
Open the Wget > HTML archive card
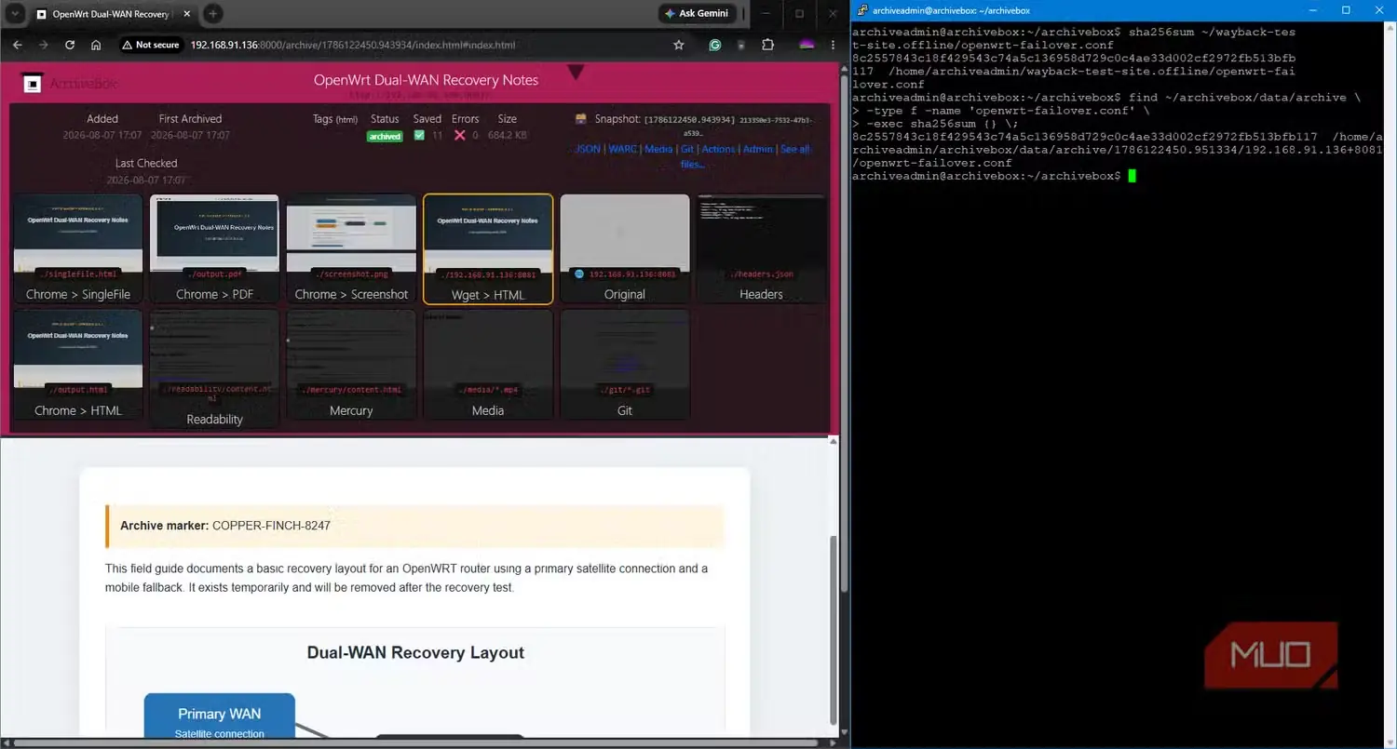coord(488,248)
